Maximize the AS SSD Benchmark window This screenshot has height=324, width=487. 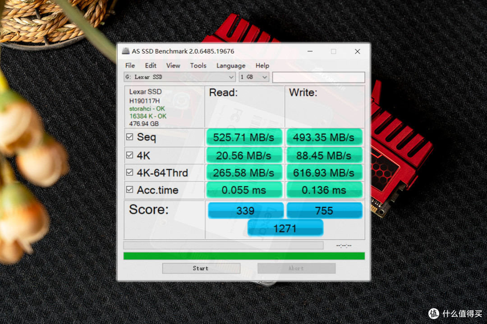coord(333,51)
